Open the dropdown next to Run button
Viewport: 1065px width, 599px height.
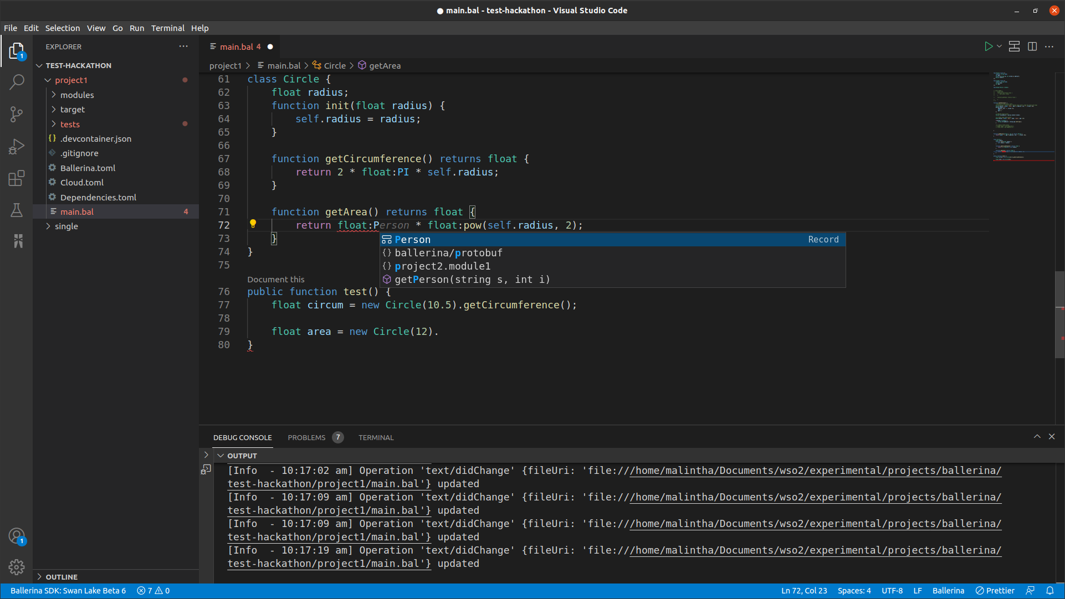click(x=1000, y=47)
